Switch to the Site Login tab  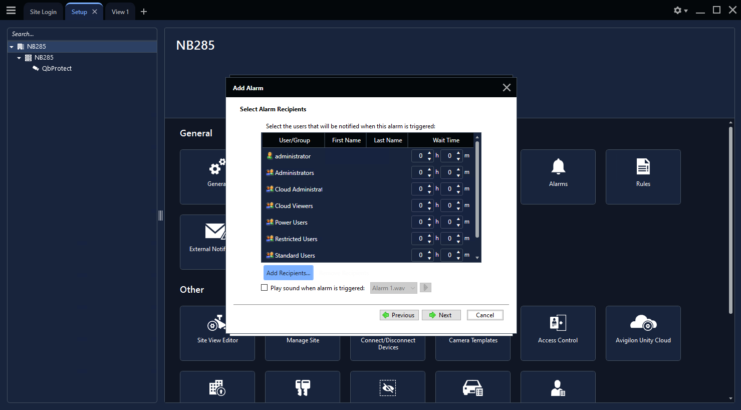[x=43, y=12]
